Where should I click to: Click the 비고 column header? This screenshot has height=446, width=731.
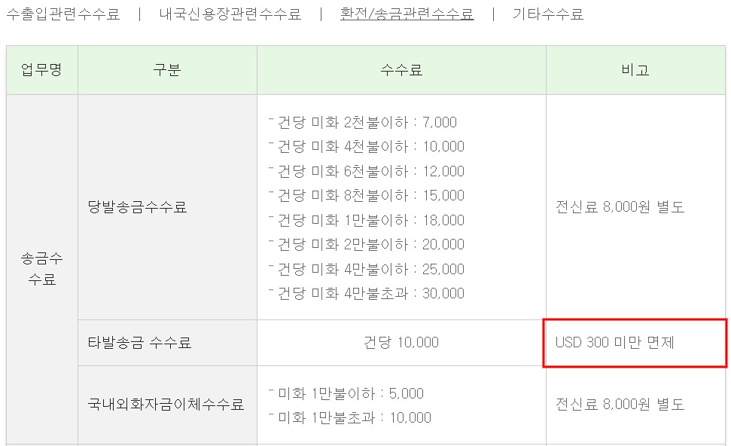pyautogui.click(x=635, y=70)
